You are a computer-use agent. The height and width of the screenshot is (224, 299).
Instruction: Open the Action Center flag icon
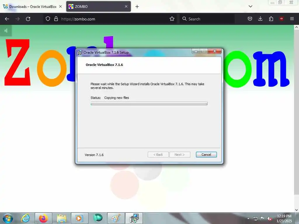tap(263, 218)
